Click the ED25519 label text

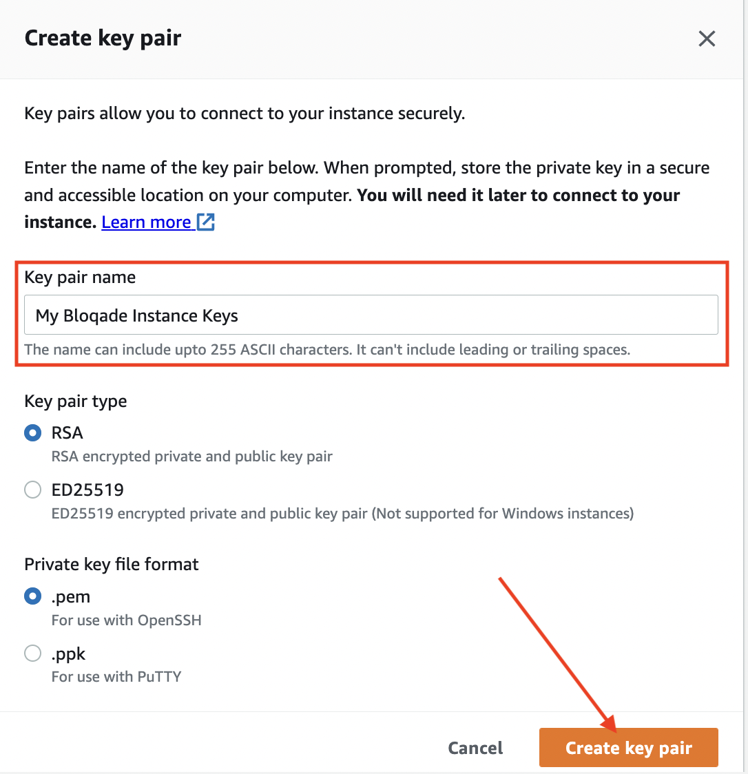pos(88,490)
